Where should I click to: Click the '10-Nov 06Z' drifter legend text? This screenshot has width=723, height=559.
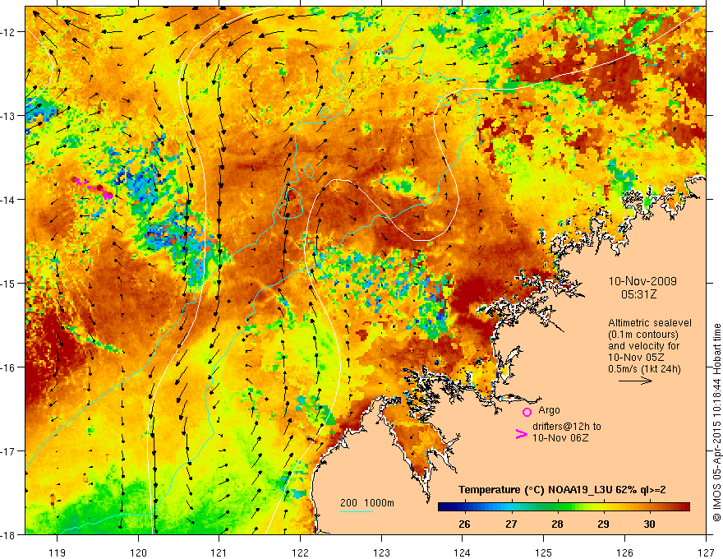pos(560,438)
